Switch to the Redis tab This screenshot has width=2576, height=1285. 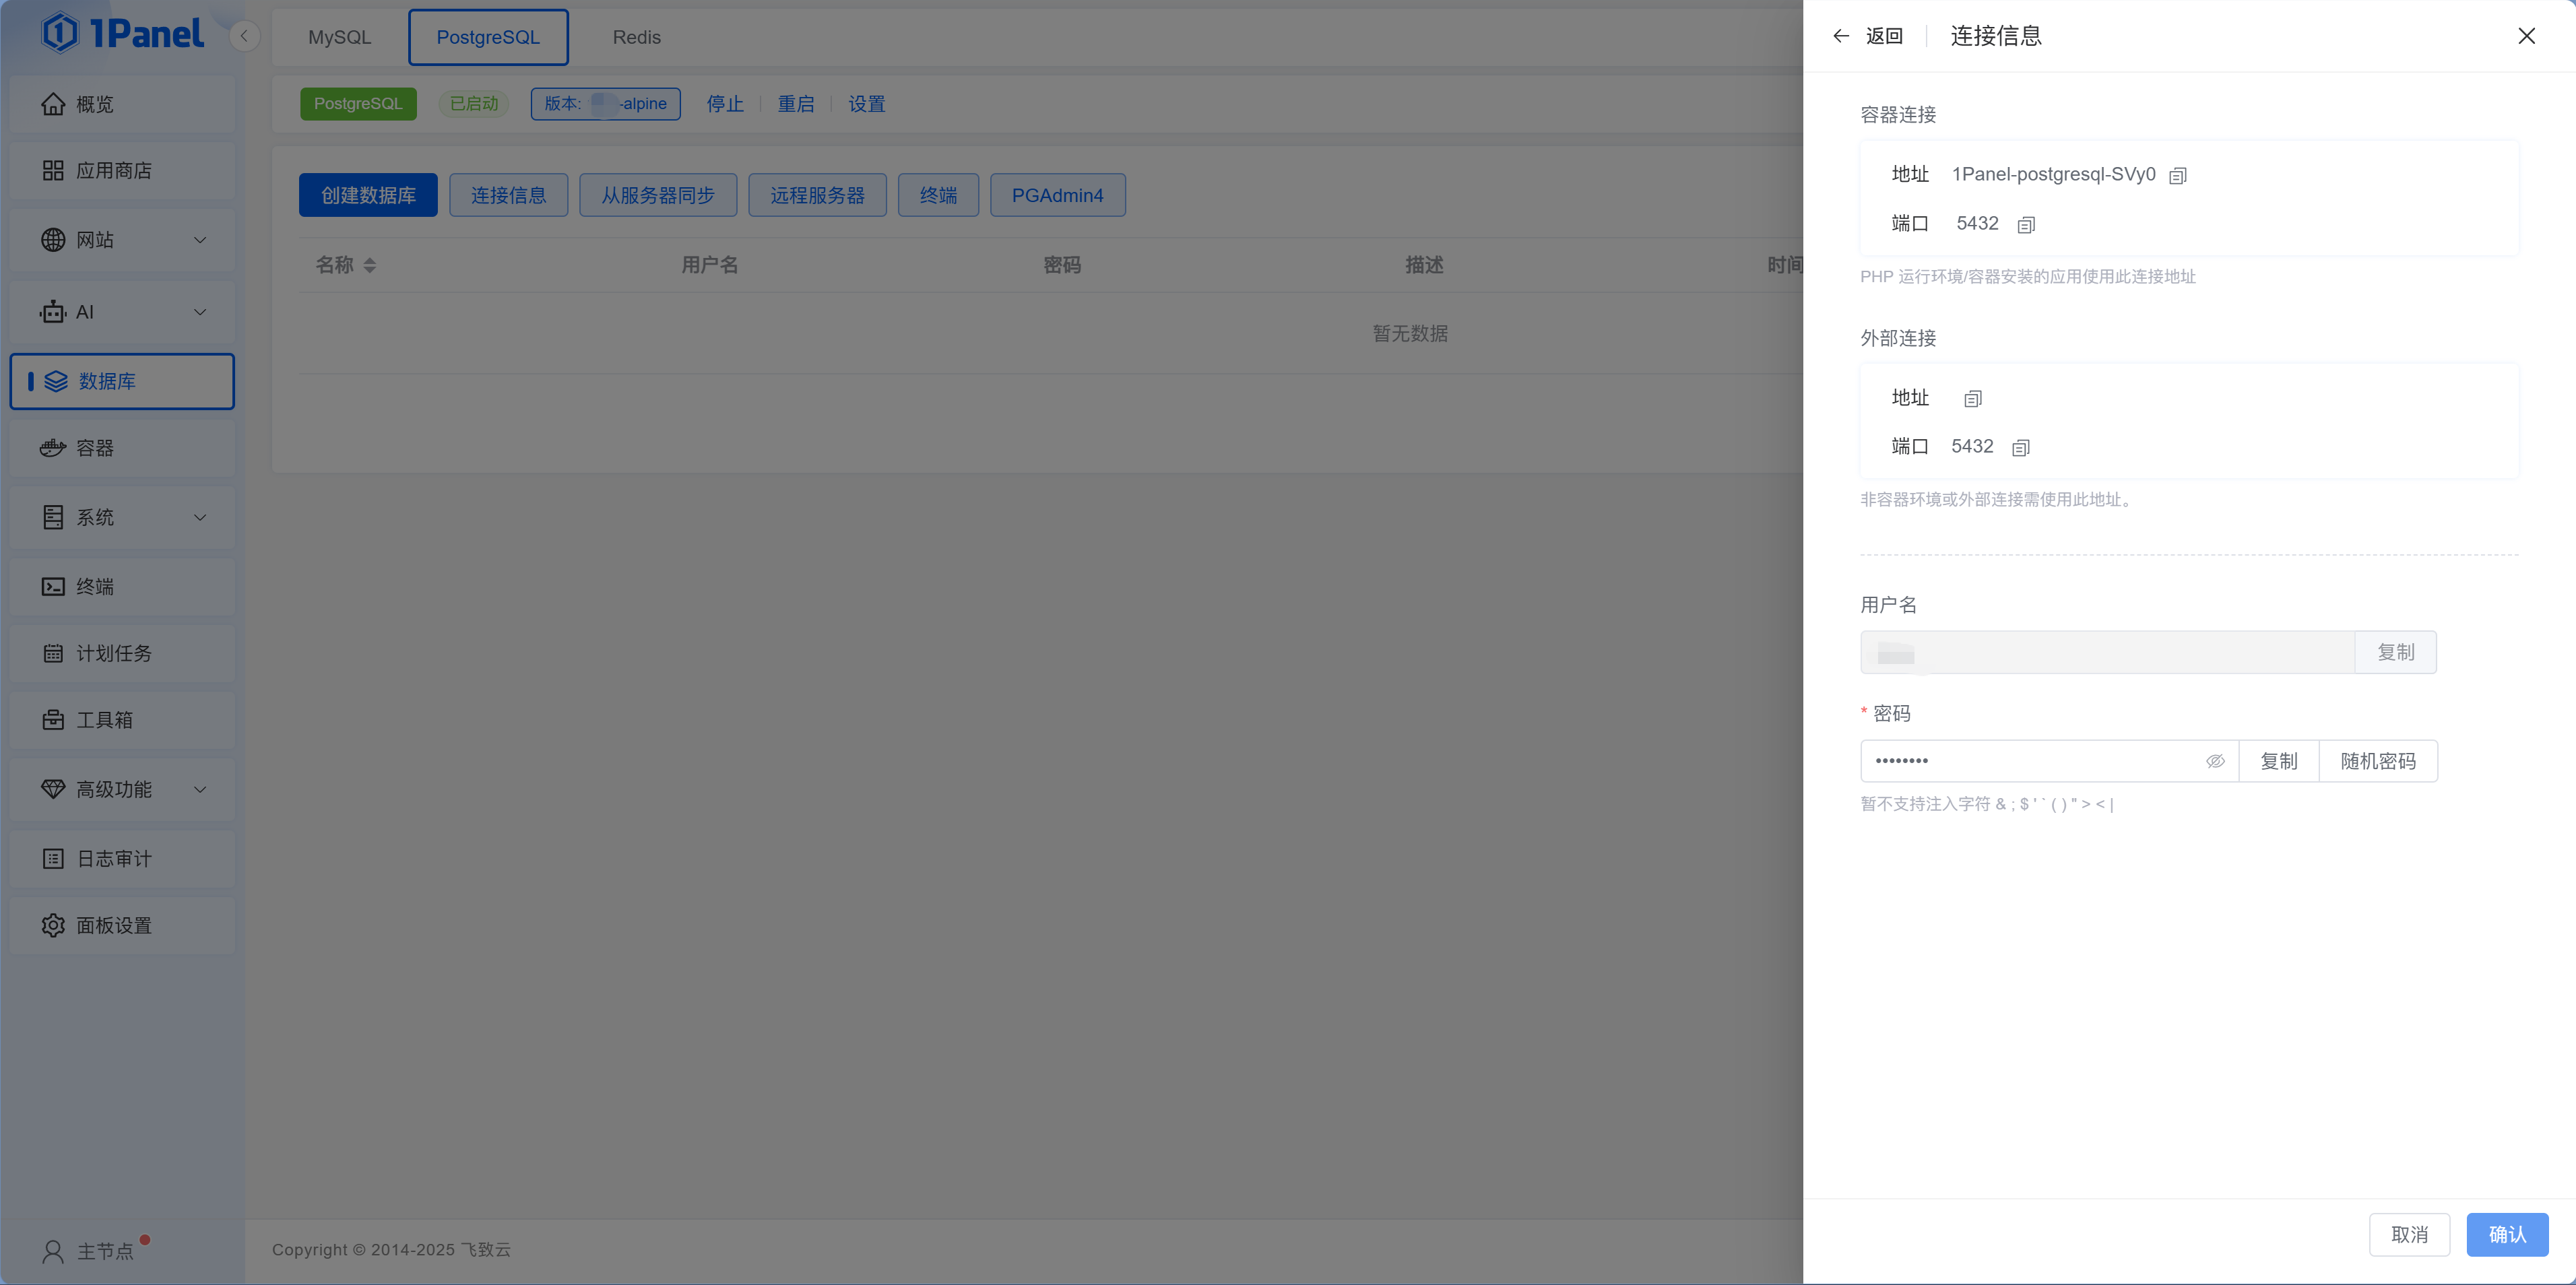637,37
